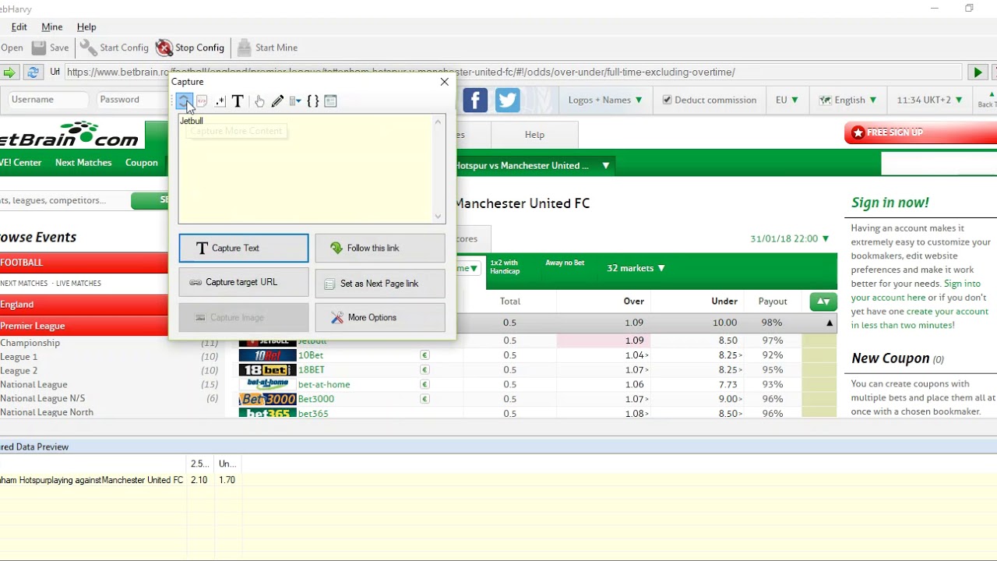Open the Help menu
This screenshot has width=997, height=561.
click(86, 26)
